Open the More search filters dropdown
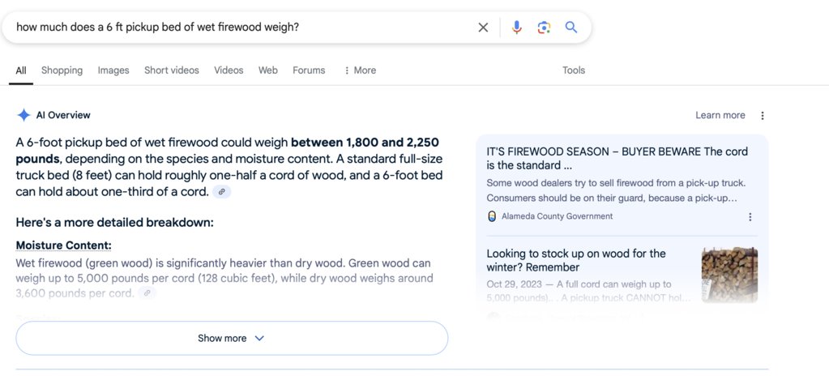The height and width of the screenshot is (384, 829). 360,70
